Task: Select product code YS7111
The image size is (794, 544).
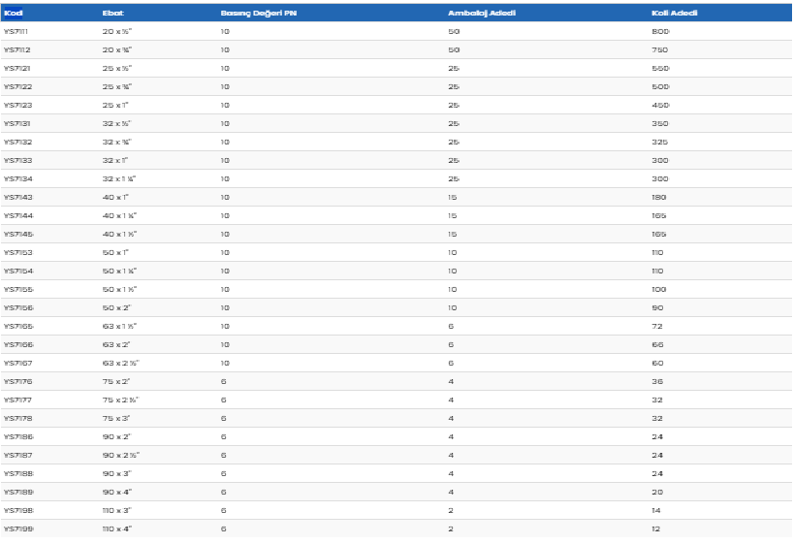Action: tap(16, 31)
